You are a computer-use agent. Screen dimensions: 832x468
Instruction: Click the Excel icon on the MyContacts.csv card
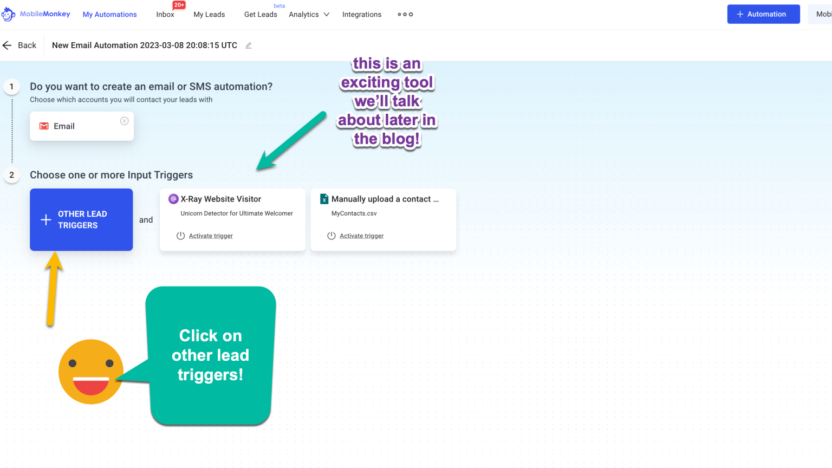pos(323,199)
